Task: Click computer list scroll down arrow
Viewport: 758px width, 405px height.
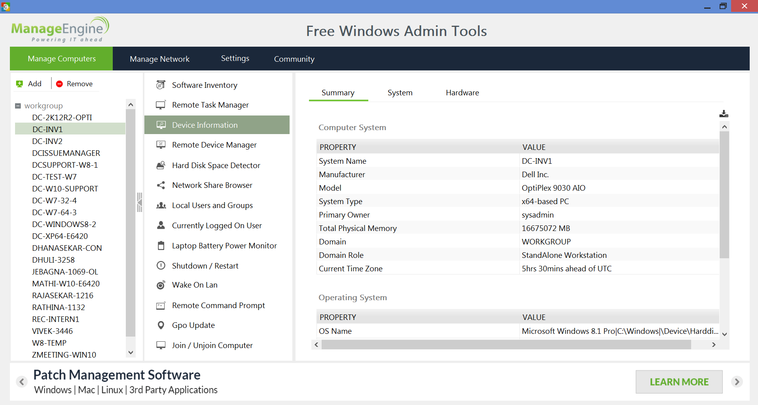Action: click(x=131, y=352)
